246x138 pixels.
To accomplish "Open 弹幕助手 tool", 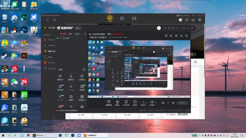I will [60, 78].
